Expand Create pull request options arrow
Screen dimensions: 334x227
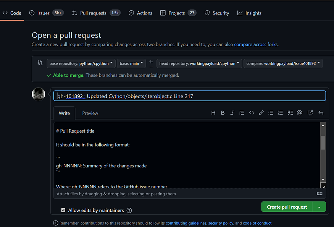(319, 207)
